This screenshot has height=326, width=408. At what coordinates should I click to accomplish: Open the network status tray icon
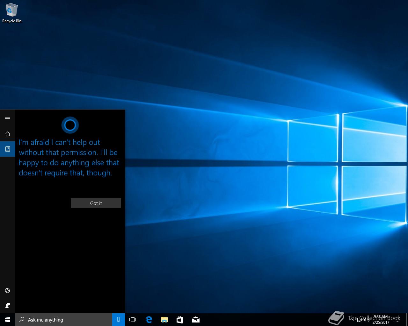point(359,320)
